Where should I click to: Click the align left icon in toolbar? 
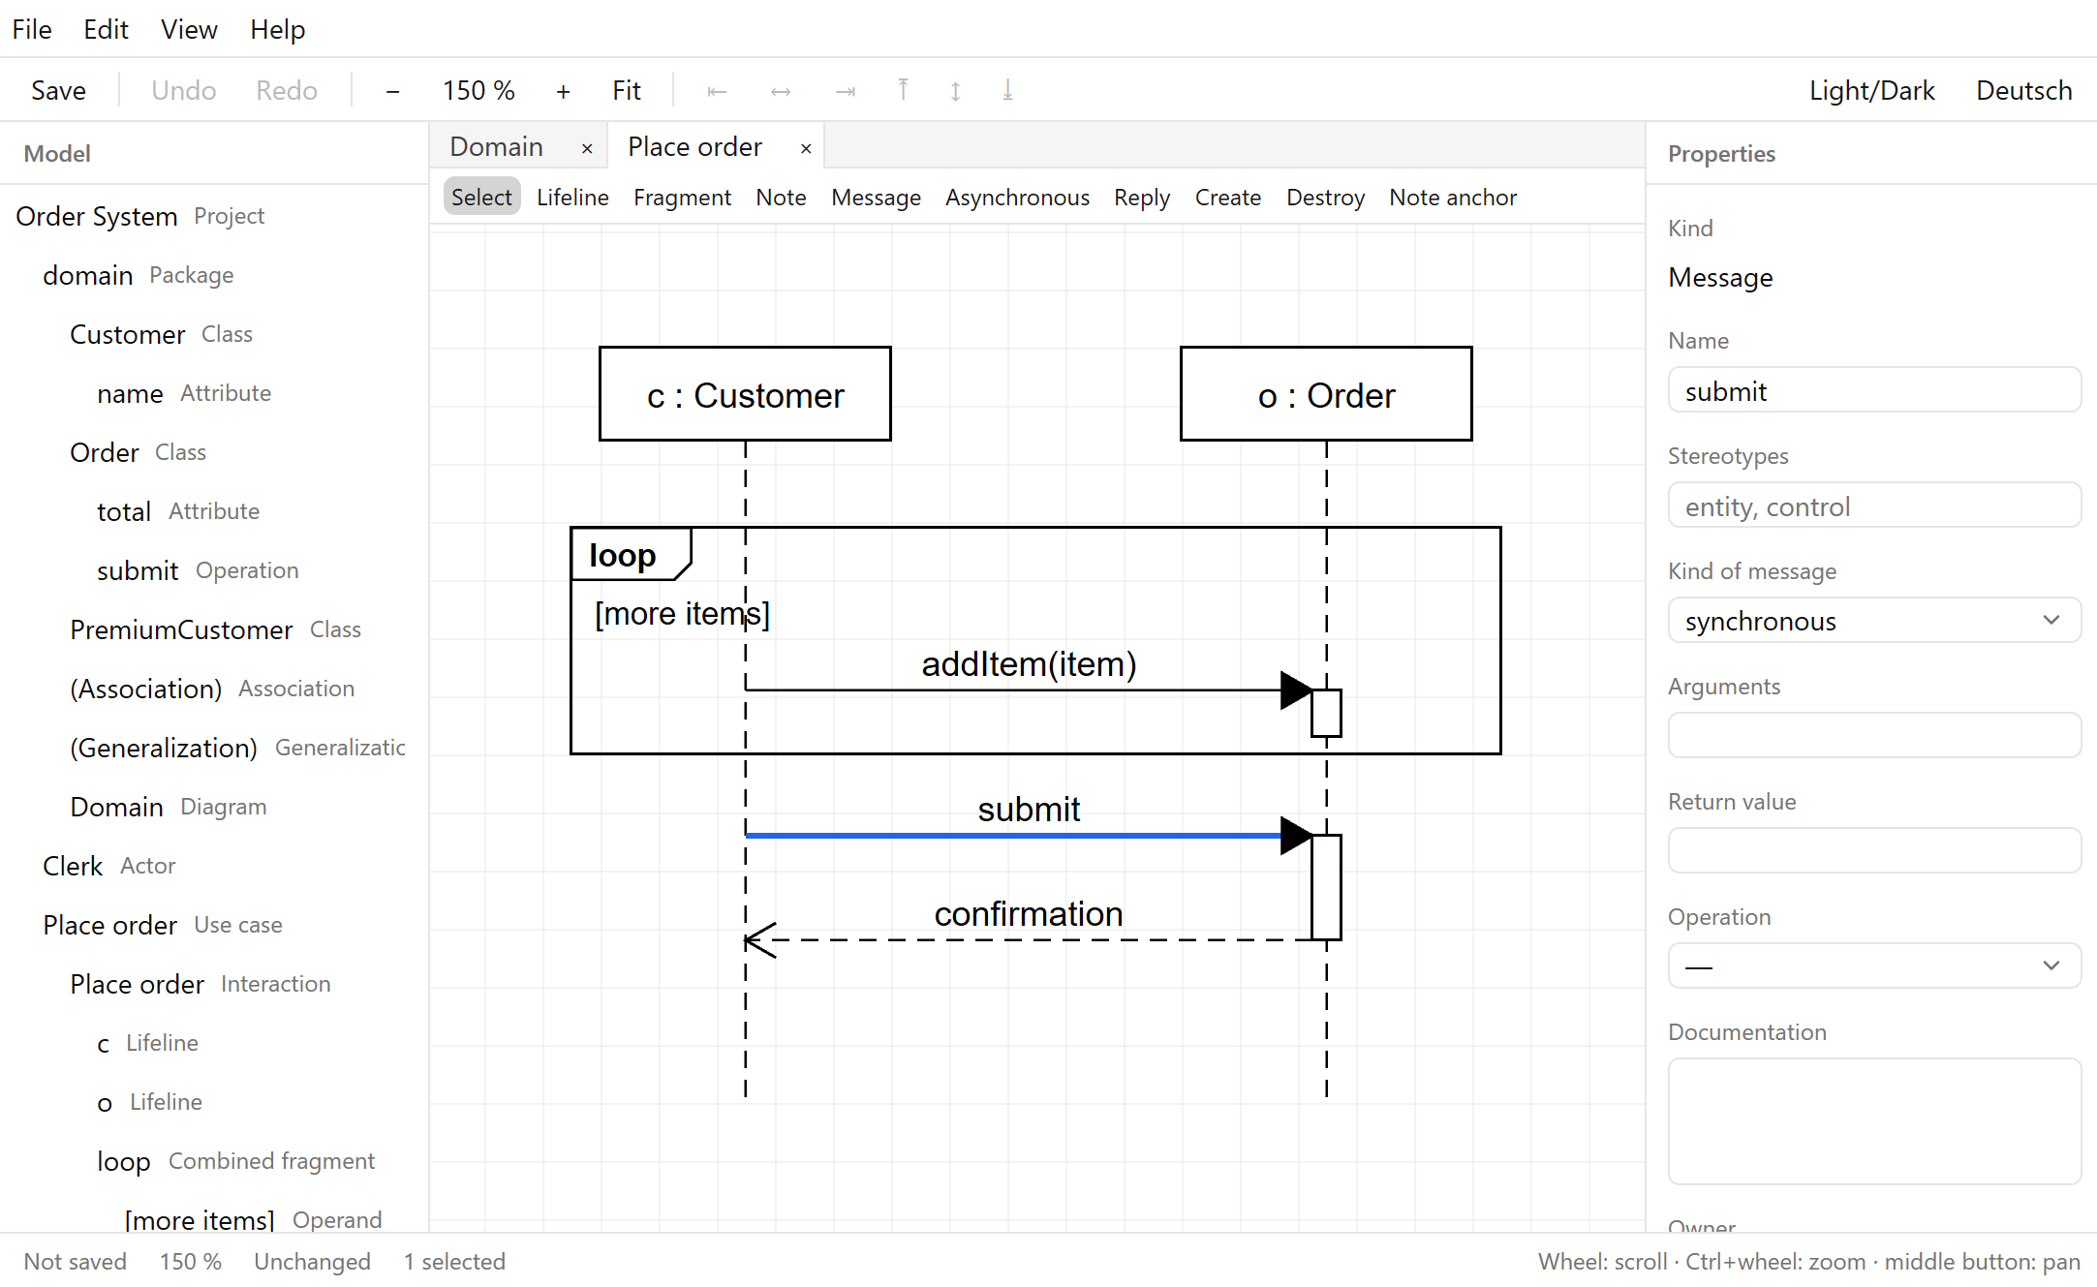717,90
